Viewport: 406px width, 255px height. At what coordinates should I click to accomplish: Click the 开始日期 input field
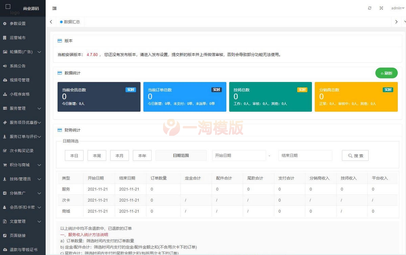click(239, 155)
